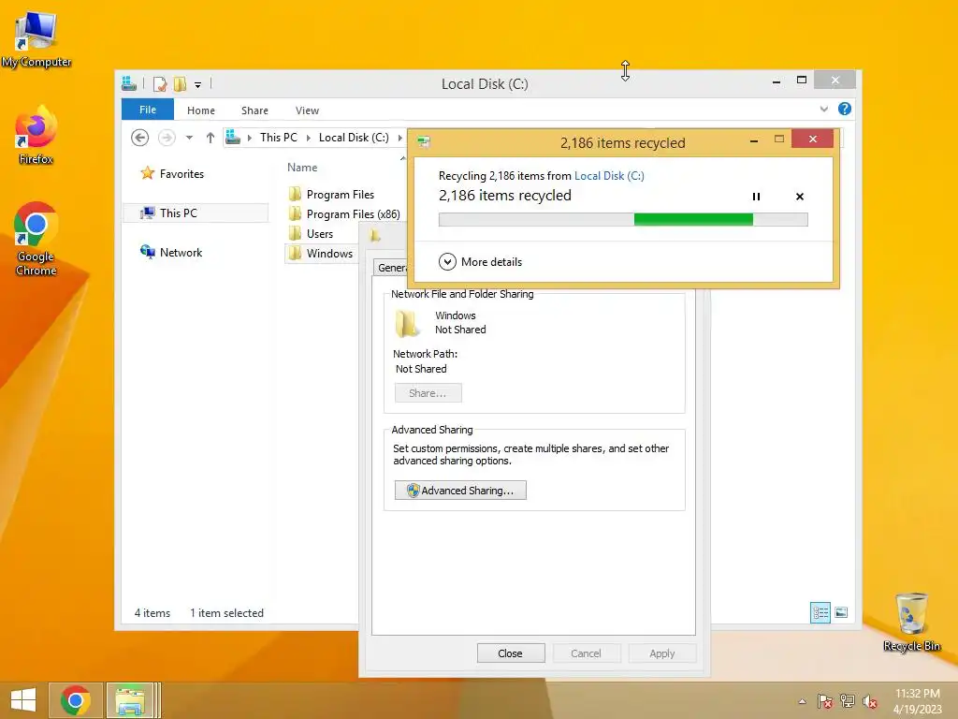This screenshot has width=958, height=719.
Task: Open Local Disk (C:) link in recycle dialog
Action: tap(609, 176)
